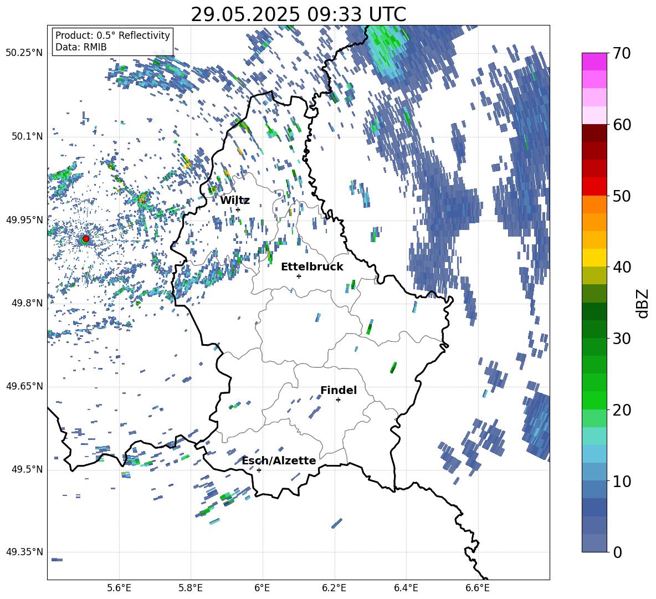This screenshot has width=656, height=599.
Task: Click the dark red colorbar segment below 60
Action: pos(594,133)
